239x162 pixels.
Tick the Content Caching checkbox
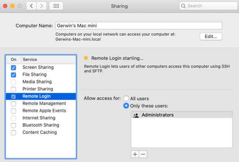(13, 132)
